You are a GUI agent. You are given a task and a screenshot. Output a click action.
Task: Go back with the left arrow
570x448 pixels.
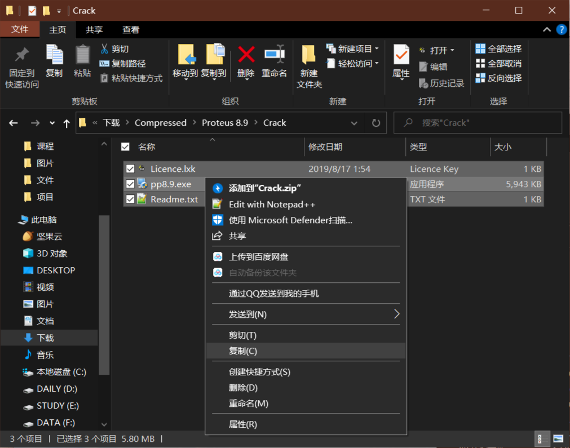(x=14, y=123)
